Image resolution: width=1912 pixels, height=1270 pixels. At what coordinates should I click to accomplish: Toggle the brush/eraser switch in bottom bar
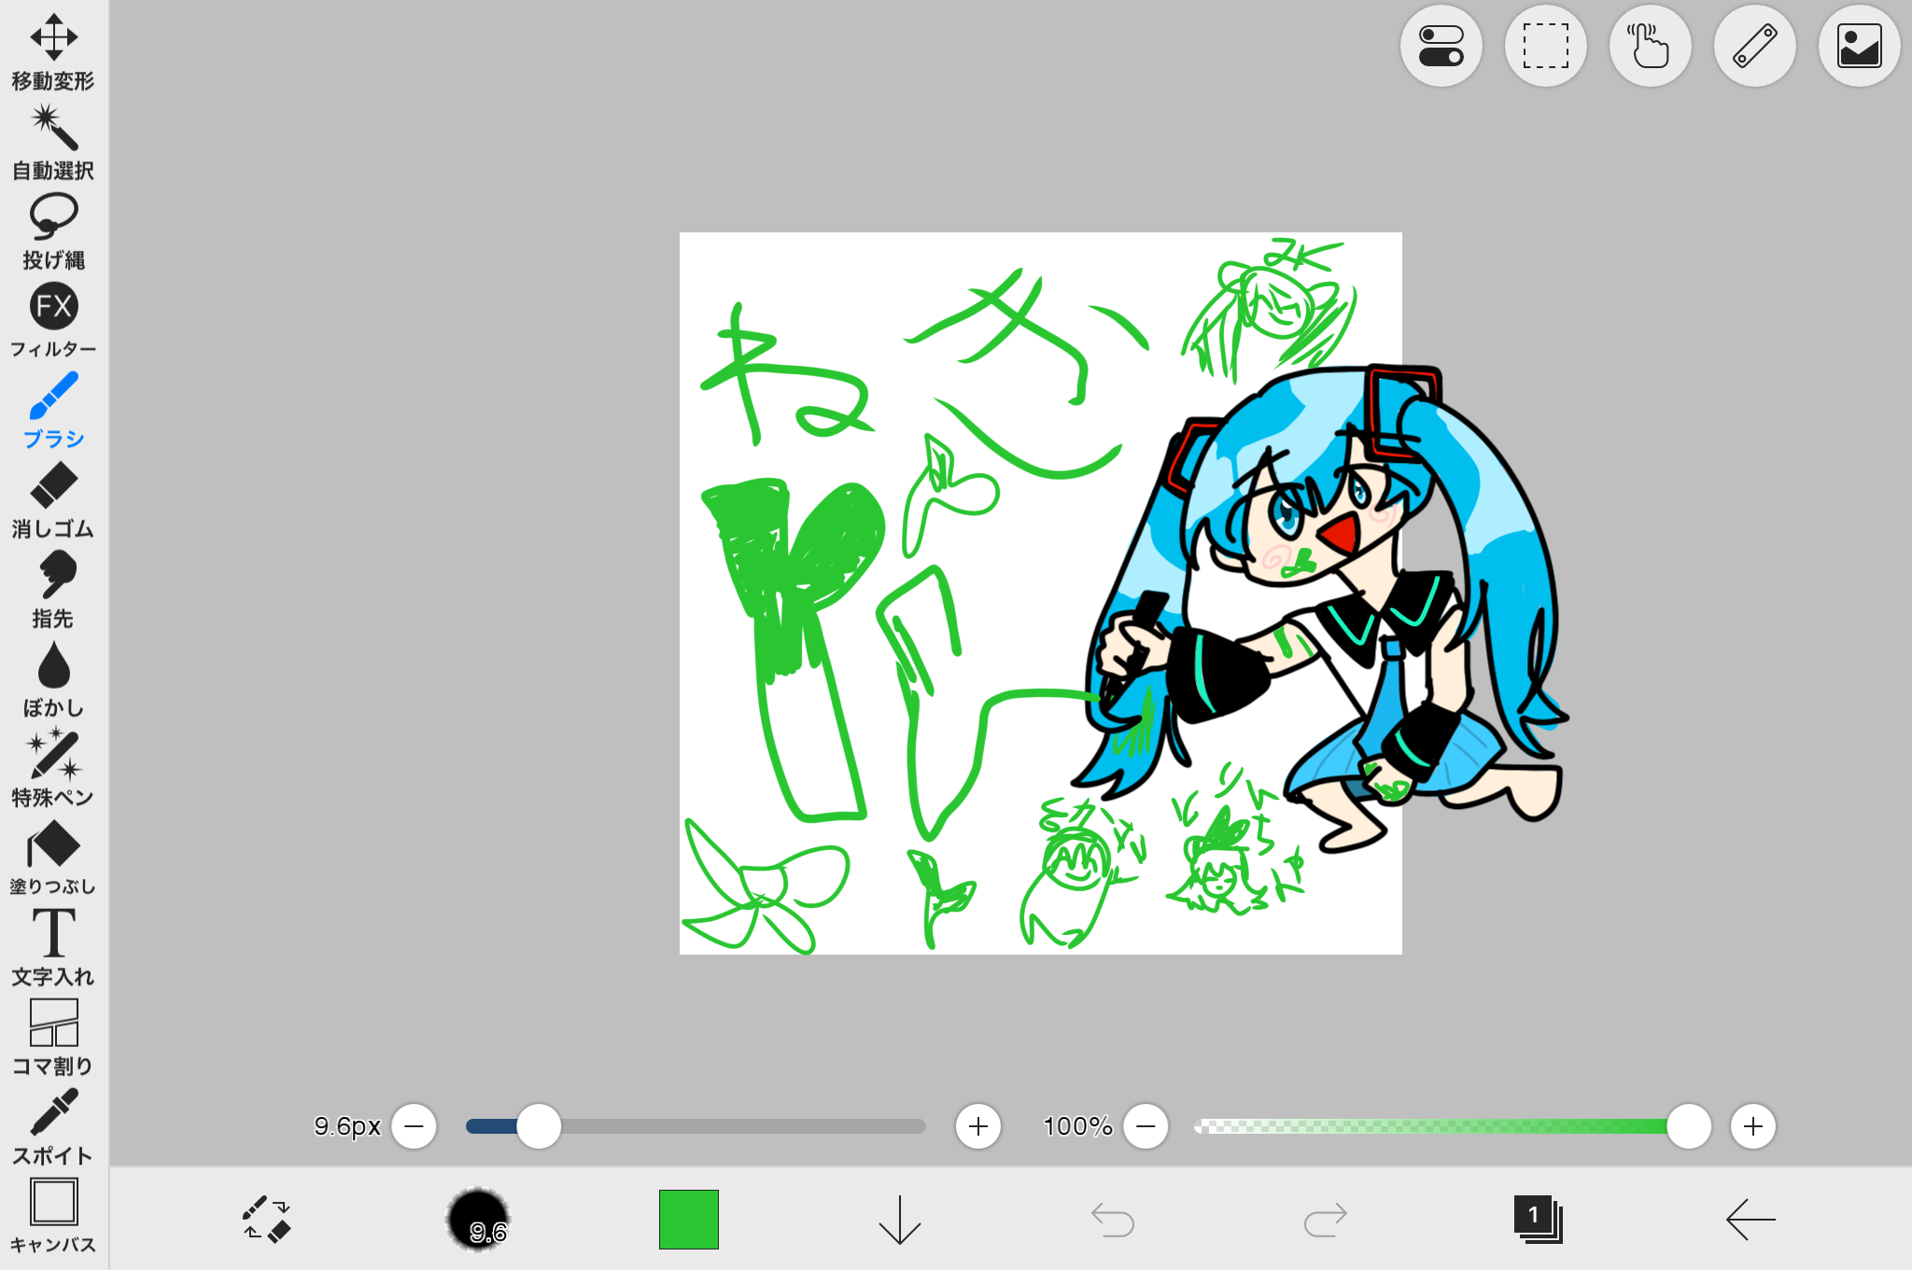coord(266,1219)
